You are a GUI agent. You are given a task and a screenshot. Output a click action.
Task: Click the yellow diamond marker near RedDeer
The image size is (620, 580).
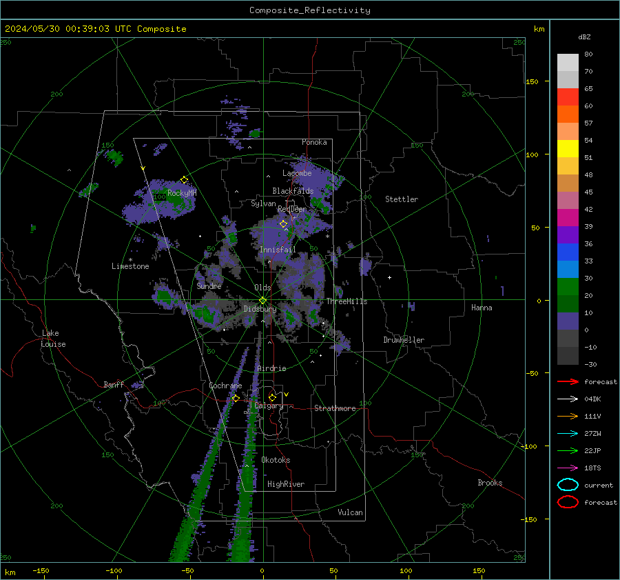[284, 224]
